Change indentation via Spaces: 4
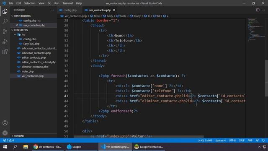 pos(220,141)
